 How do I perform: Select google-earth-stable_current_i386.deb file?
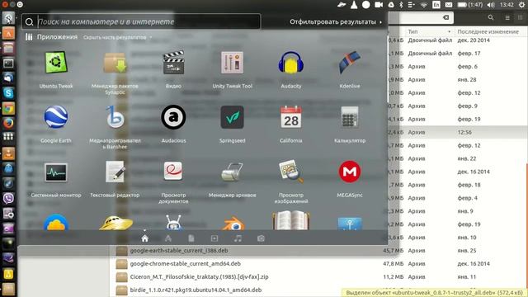pyautogui.click(x=179, y=251)
